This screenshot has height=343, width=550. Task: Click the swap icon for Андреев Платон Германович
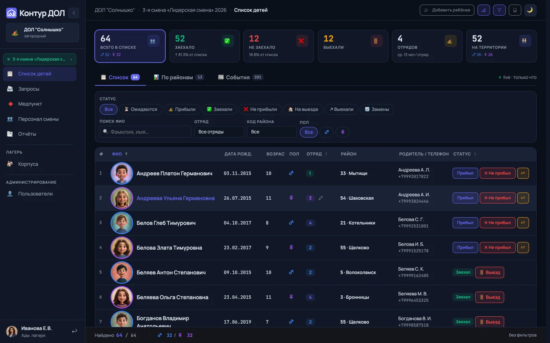[523, 173]
